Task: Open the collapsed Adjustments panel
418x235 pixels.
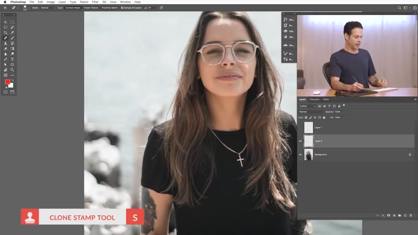Action: tap(289, 37)
